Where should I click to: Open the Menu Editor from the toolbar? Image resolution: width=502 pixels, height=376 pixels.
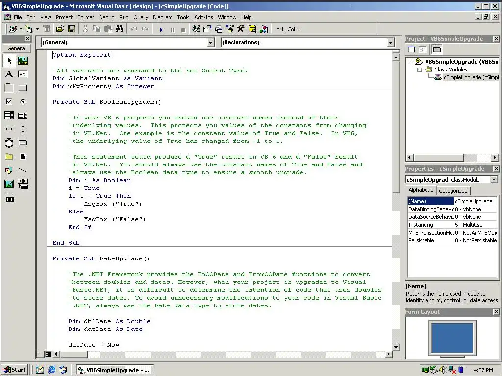47,29
